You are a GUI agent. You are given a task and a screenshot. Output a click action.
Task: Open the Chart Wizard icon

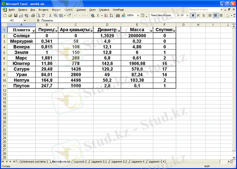(x=118, y=15)
